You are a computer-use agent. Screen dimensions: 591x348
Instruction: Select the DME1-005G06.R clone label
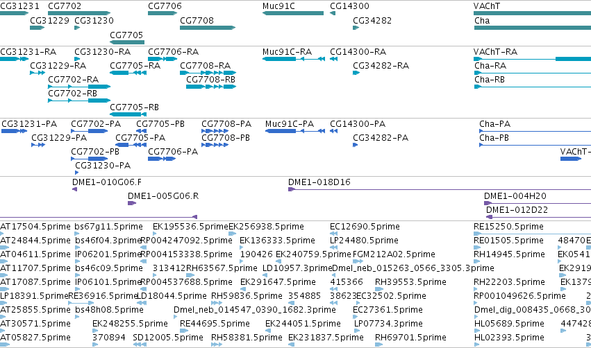click(x=163, y=196)
